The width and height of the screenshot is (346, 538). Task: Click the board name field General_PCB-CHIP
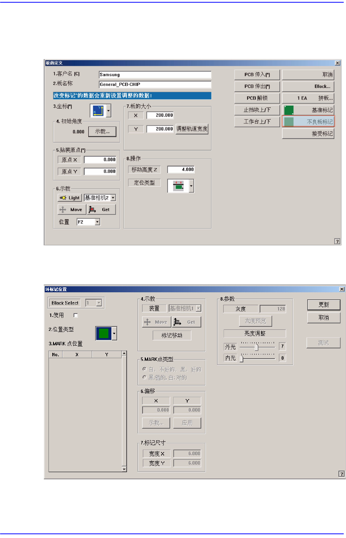tap(155, 84)
